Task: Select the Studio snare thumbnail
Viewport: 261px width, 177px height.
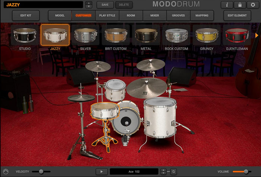Action: (25, 35)
